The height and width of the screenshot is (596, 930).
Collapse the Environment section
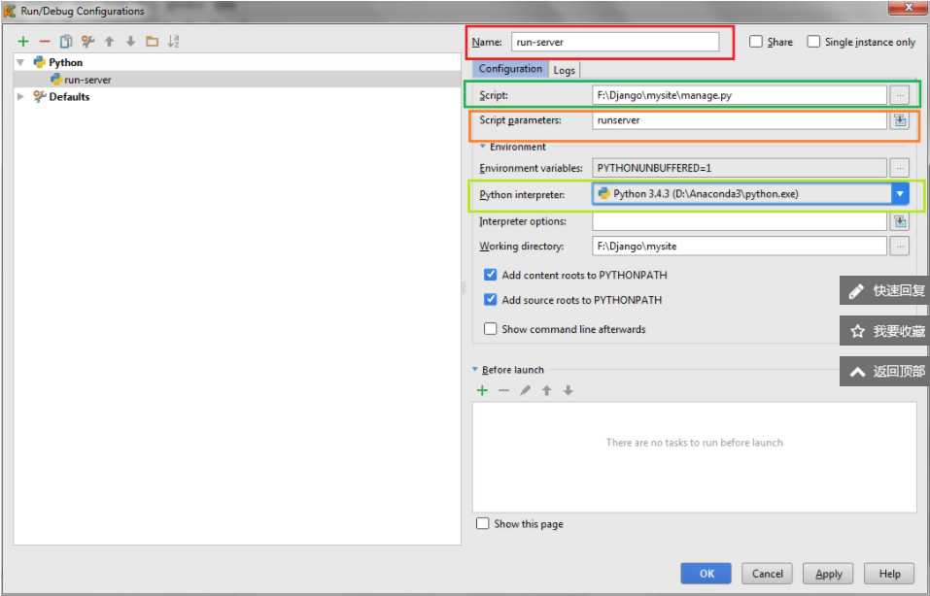pos(483,147)
